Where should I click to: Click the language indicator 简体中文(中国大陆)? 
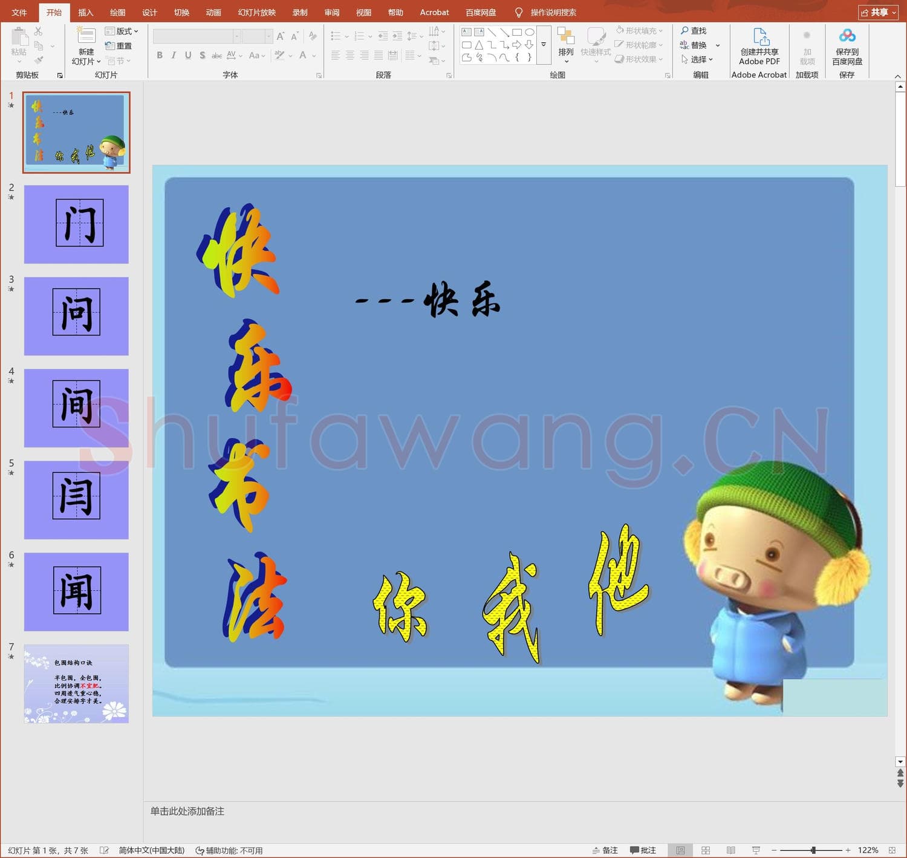152,850
